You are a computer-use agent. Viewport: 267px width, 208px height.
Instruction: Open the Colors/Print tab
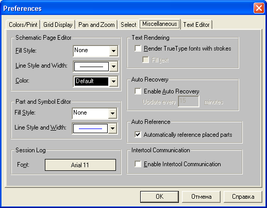pos(23,25)
